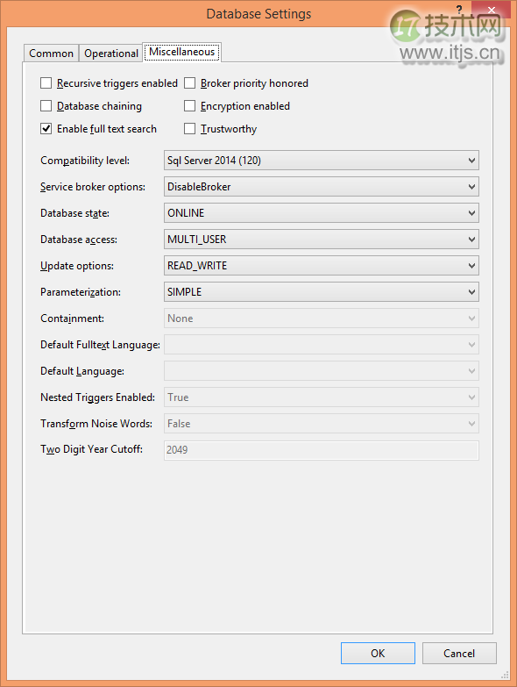Click the Cancel button
517x687 pixels.
pos(459,654)
